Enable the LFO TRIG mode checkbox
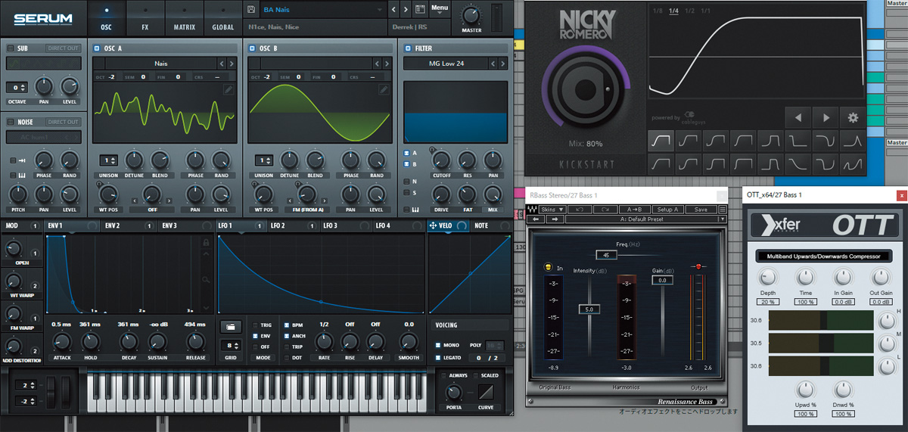The image size is (908, 432). (255, 325)
